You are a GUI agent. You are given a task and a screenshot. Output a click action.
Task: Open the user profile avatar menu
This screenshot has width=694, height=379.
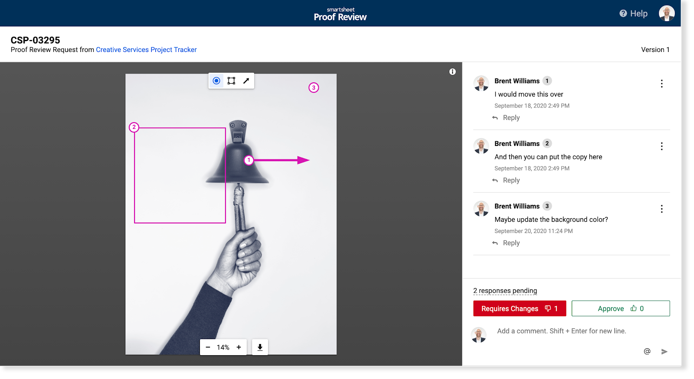666,13
